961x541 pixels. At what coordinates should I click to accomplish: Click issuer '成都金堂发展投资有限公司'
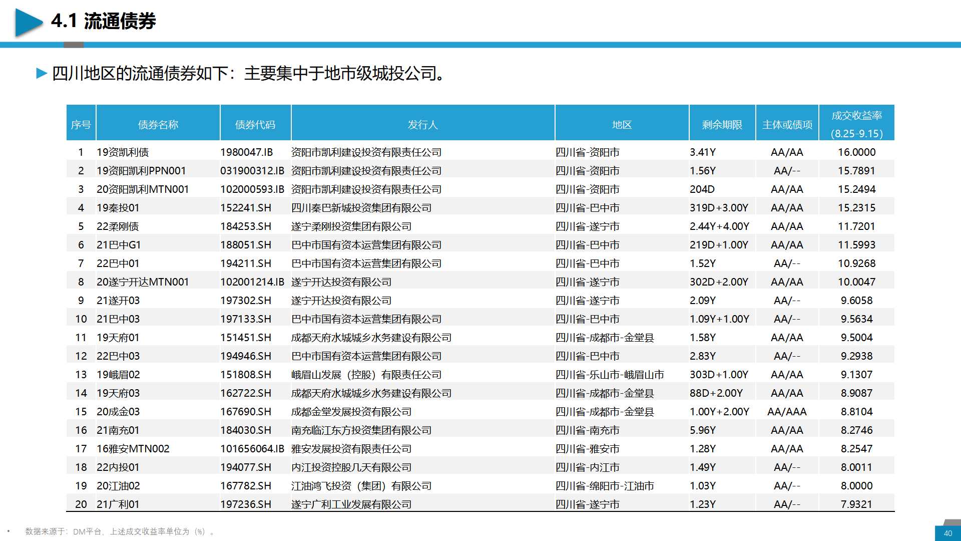[351, 412]
